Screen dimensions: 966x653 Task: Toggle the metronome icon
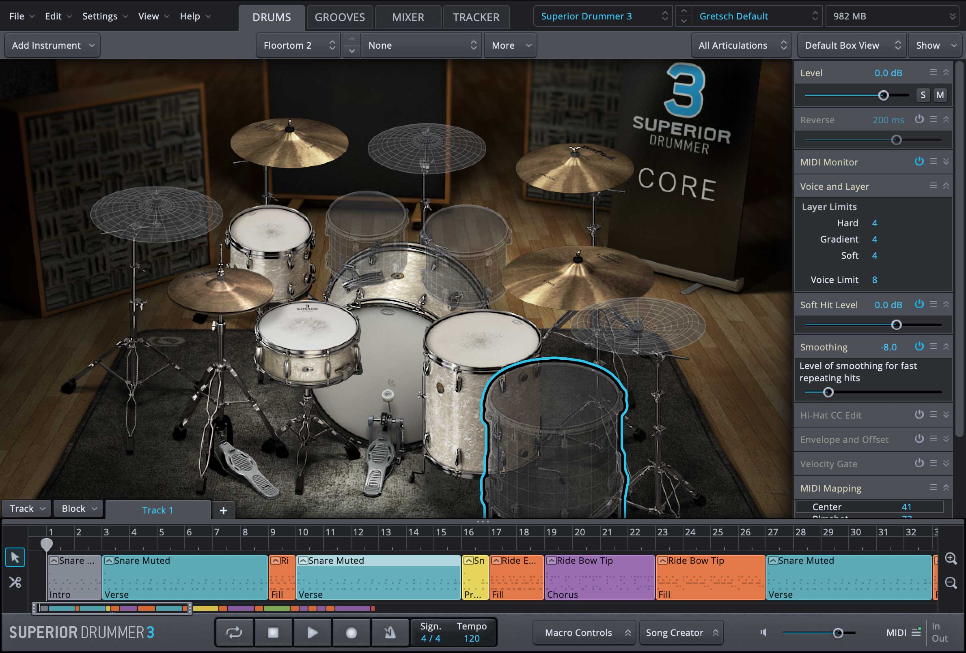(x=390, y=633)
